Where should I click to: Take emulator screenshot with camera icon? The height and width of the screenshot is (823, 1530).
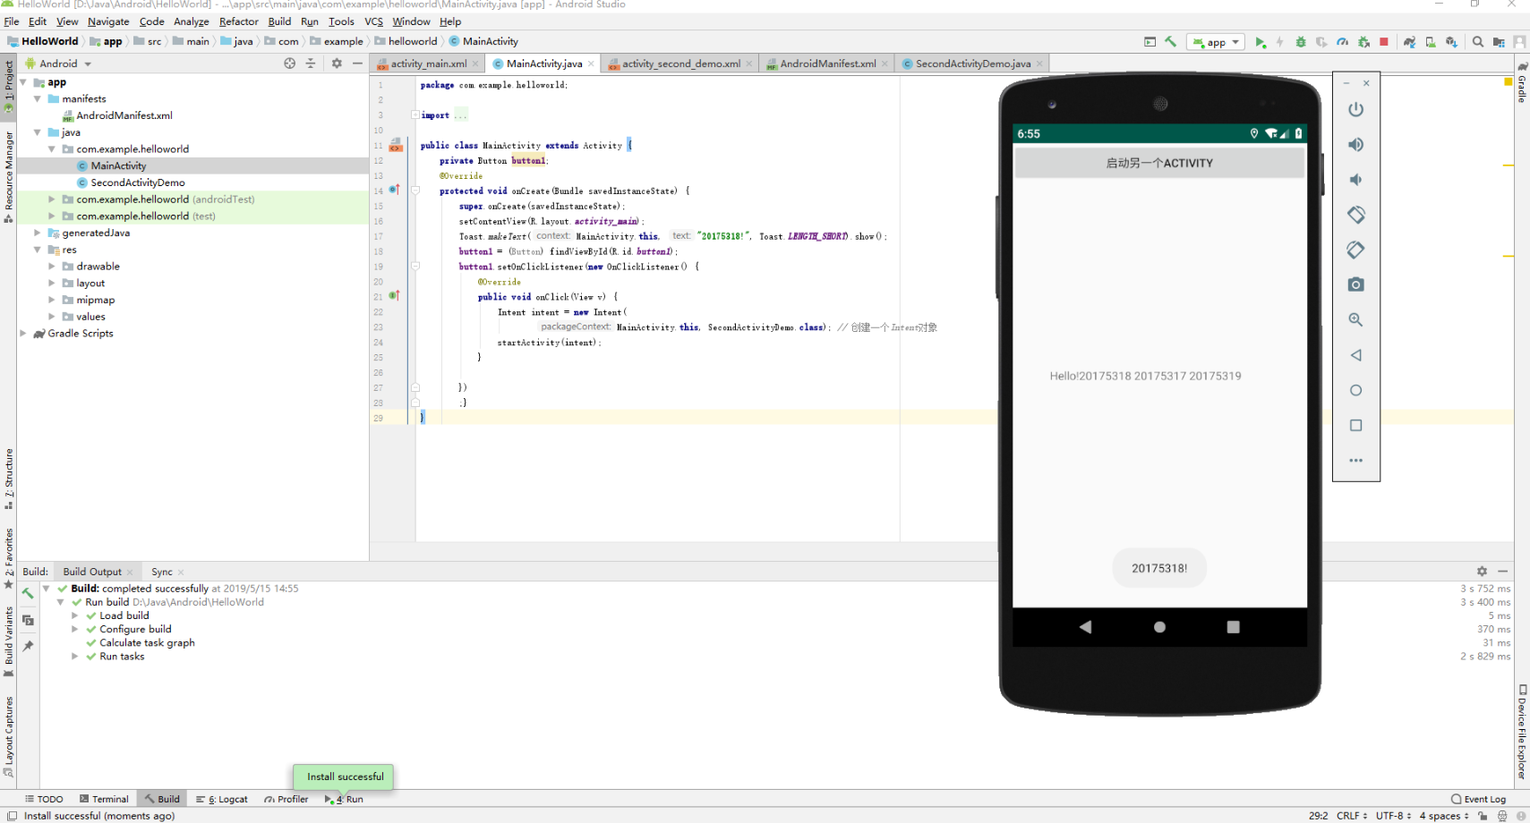(1356, 284)
